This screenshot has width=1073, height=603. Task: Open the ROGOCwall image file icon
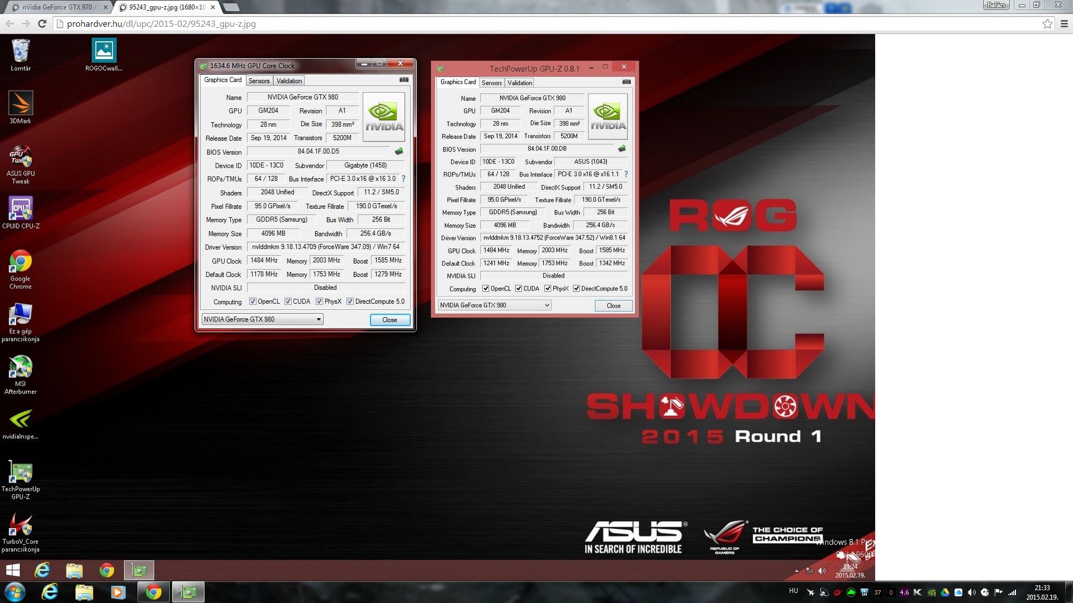click(x=103, y=55)
